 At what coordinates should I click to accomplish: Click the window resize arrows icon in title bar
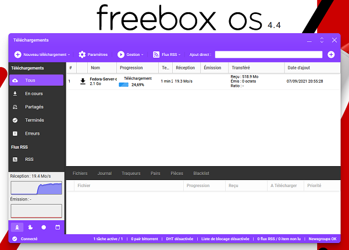click(322, 40)
